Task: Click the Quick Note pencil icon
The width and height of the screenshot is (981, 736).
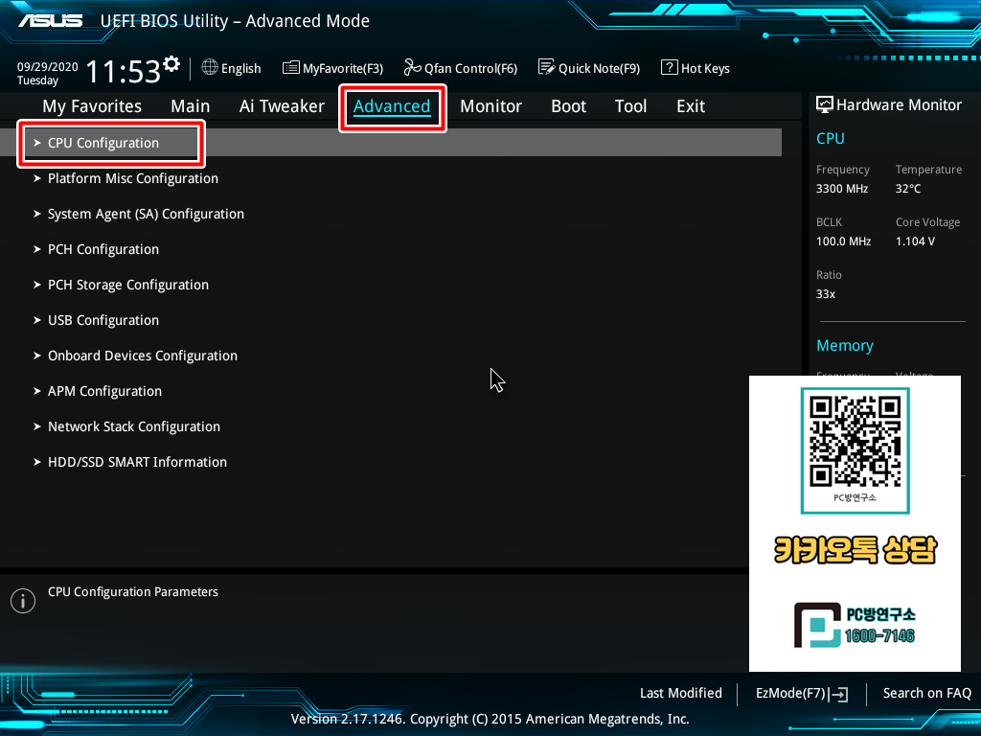Action: [546, 67]
